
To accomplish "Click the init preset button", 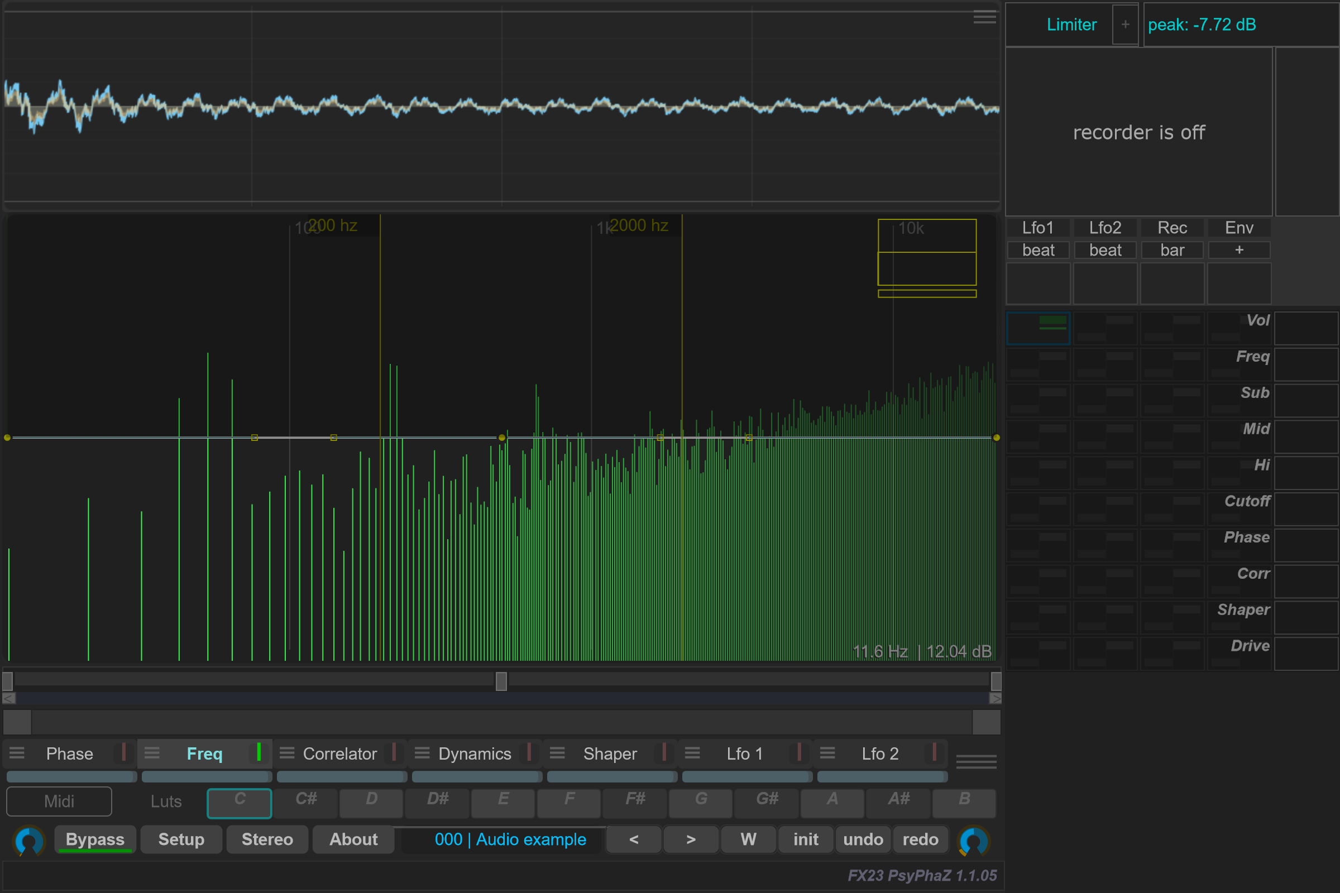I will point(806,839).
